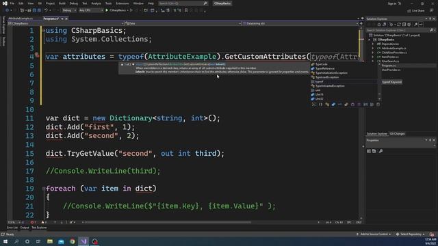Toggle the last IntelliSense filter icon

pos(378,105)
